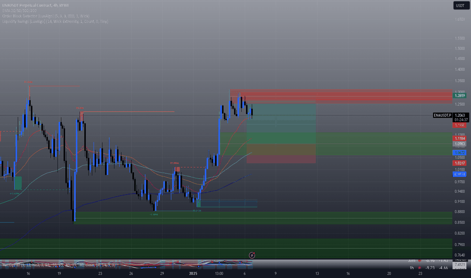Click the 13:00 label on time axis

coord(219,273)
